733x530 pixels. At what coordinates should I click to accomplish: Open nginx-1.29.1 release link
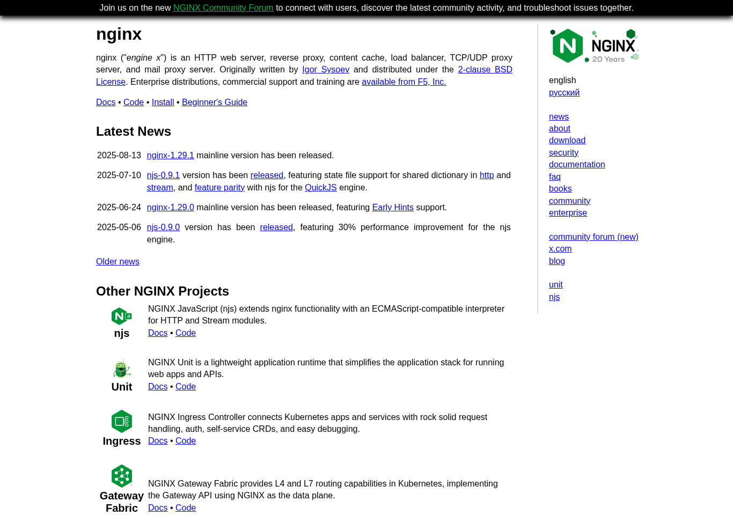click(171, 156)
